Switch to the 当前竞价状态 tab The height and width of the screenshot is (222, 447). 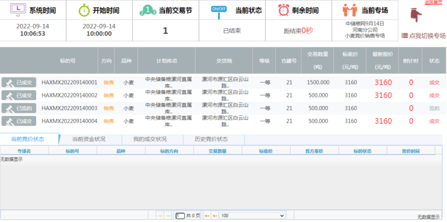point(27,139)
